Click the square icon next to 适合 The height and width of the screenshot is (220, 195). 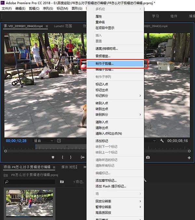pyautogui.click(x=59, y=141)
